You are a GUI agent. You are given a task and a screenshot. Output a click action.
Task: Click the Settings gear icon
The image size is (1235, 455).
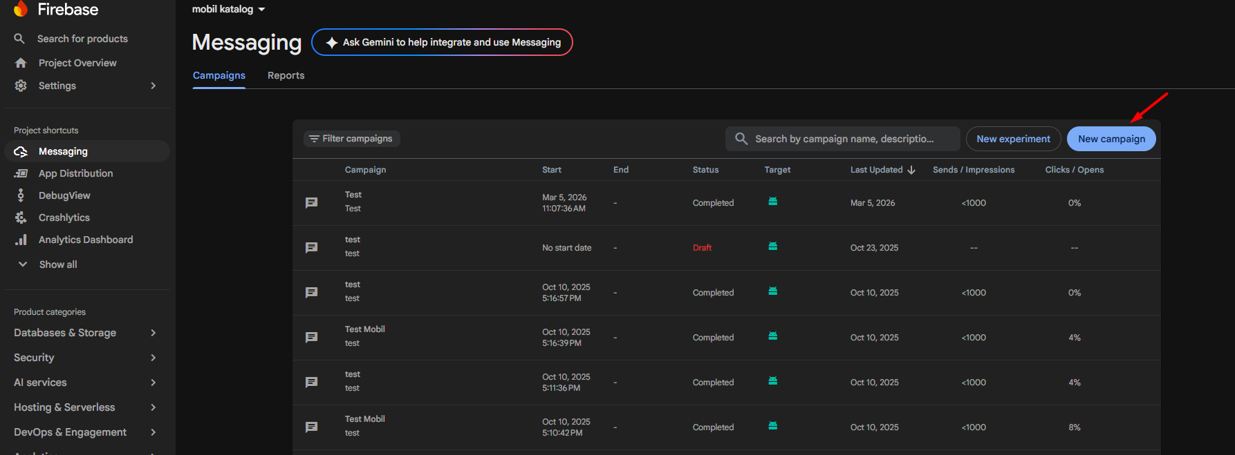(21, 86)
